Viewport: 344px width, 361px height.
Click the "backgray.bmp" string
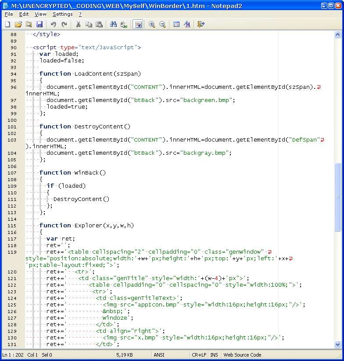pyautogui.click(x=204, y=153)
